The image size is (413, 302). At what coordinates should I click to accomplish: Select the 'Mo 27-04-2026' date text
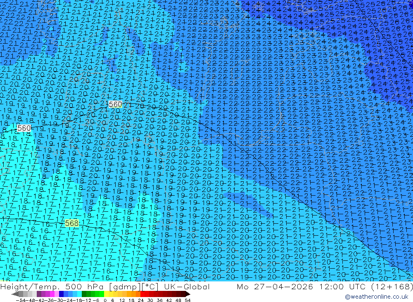click(x=275, y=287)
